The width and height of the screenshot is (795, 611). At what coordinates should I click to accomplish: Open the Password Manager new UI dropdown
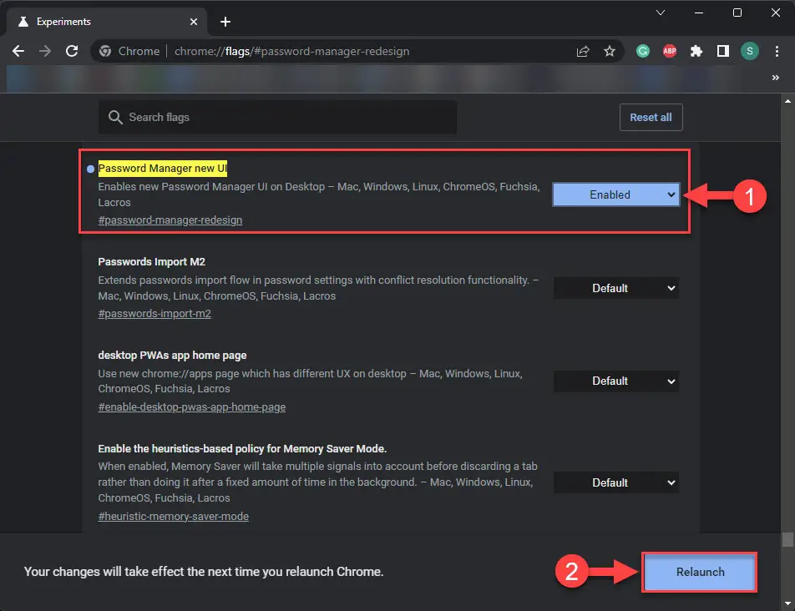tap(616, 194)
